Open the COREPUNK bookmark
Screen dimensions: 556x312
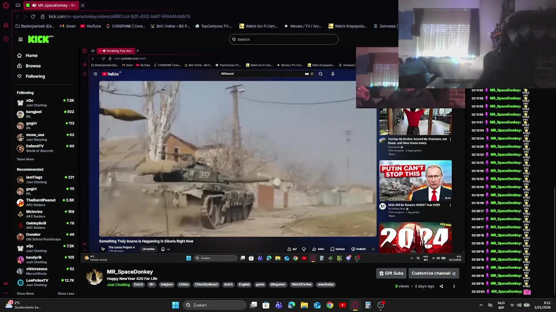(125, 26)
